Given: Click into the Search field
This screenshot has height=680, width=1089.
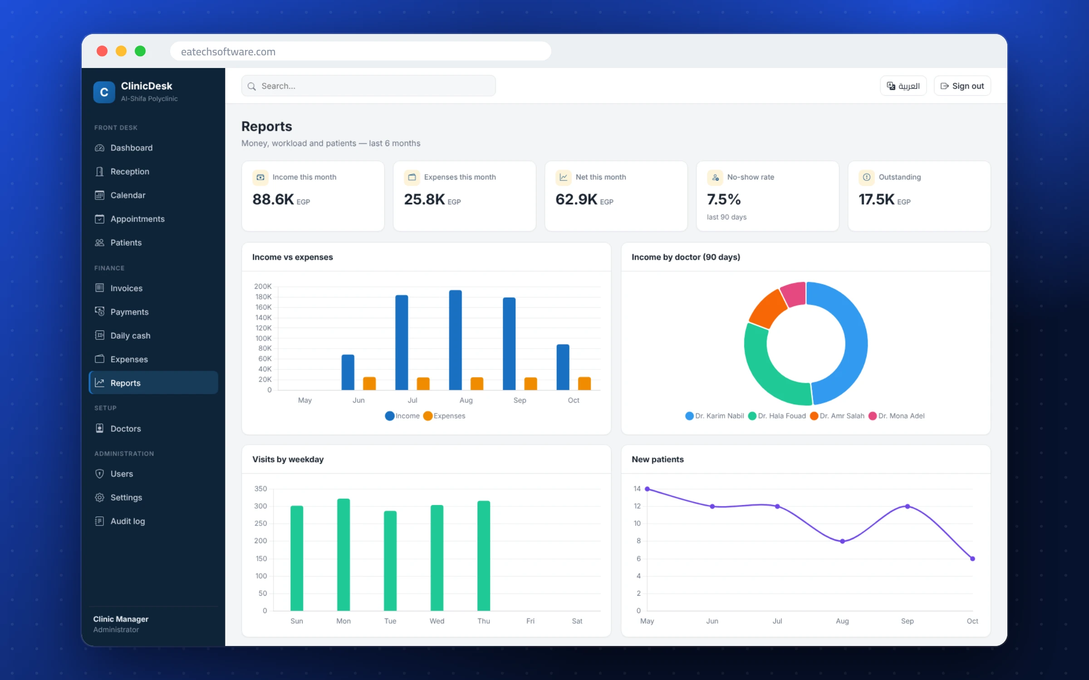Looking at the screenshot, I should click(x=368, y=86).
